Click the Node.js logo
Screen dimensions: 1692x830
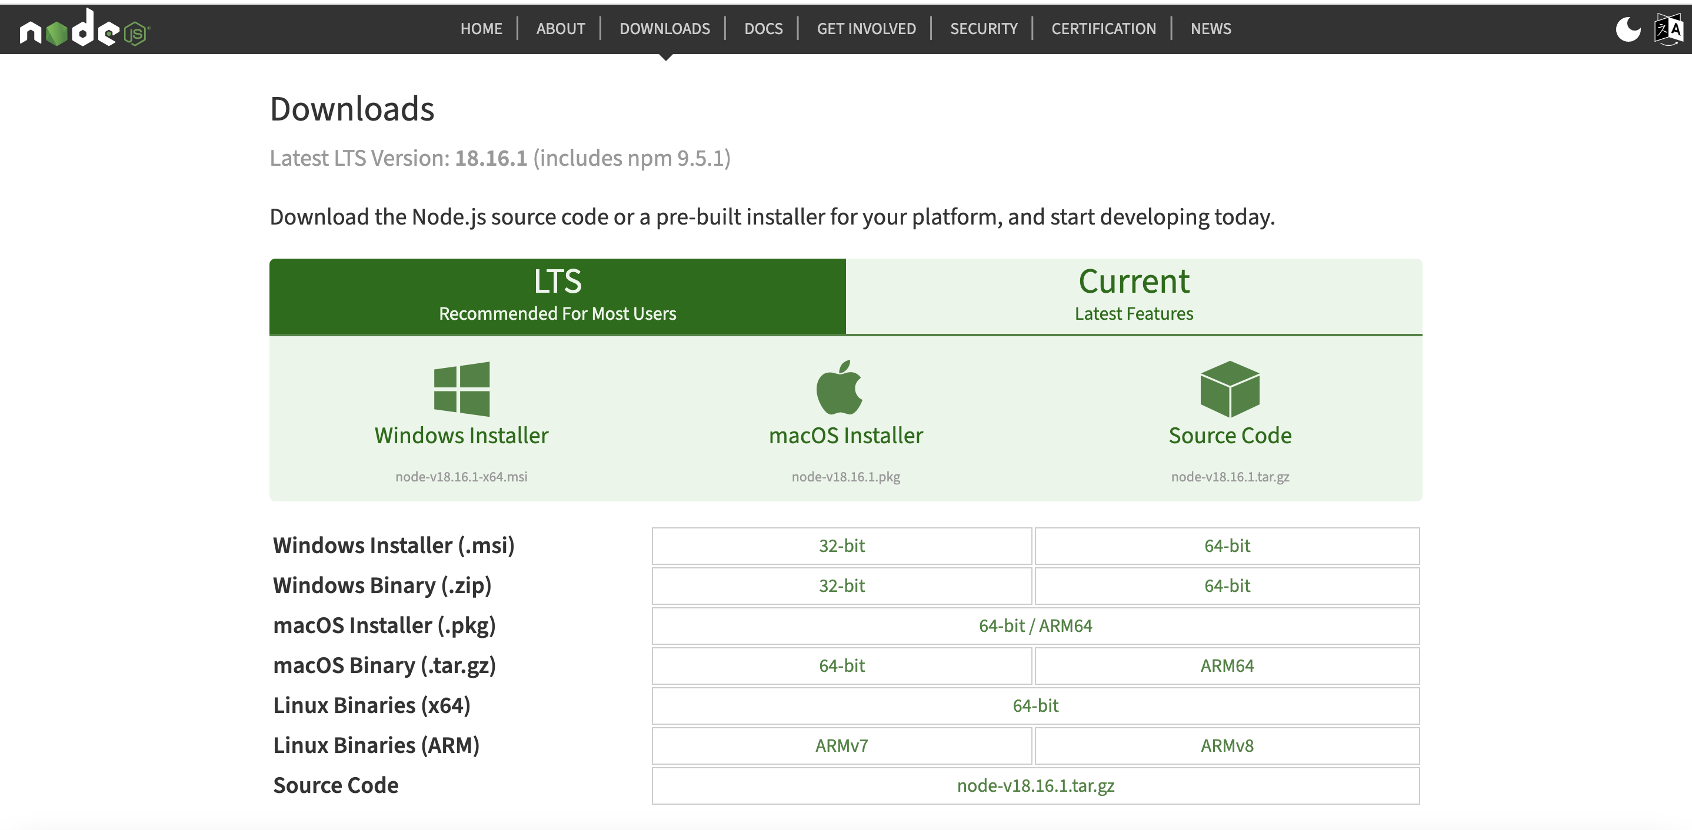pos(84,28)
